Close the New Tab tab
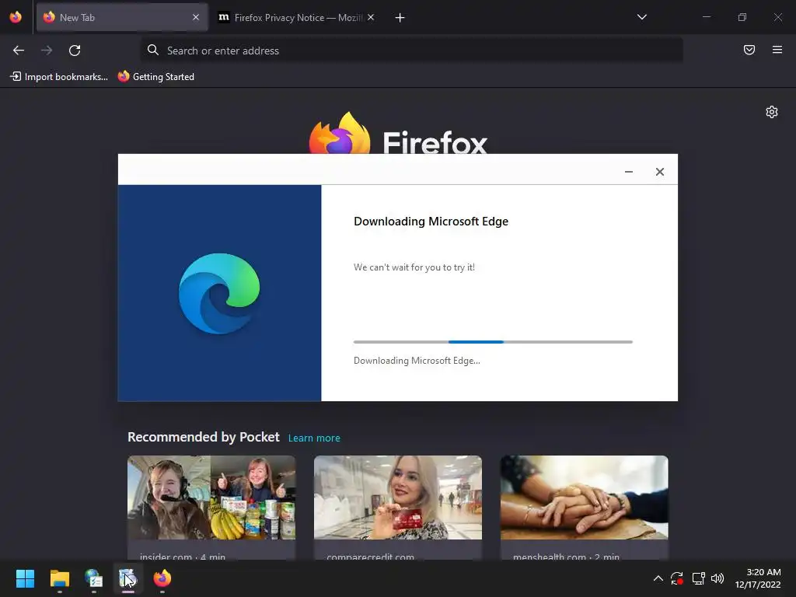The width and height of the screenshot is (796, 597). pos(196,17)
